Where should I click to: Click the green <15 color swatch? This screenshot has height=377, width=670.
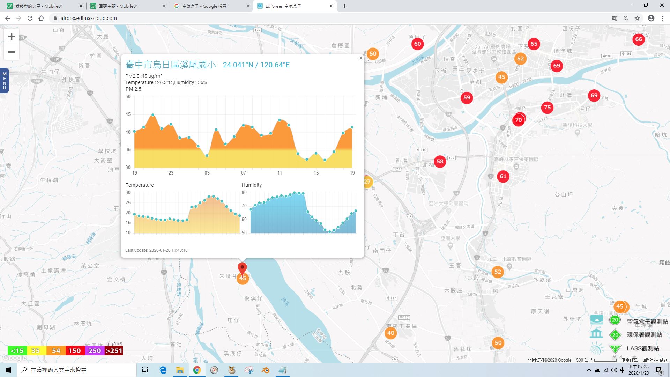click(x=17, y=350)
